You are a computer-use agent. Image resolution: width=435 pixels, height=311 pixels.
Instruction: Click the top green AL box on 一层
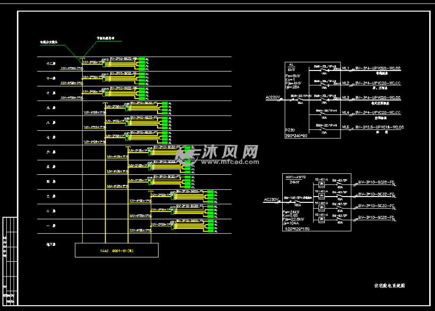click(211, 221)
